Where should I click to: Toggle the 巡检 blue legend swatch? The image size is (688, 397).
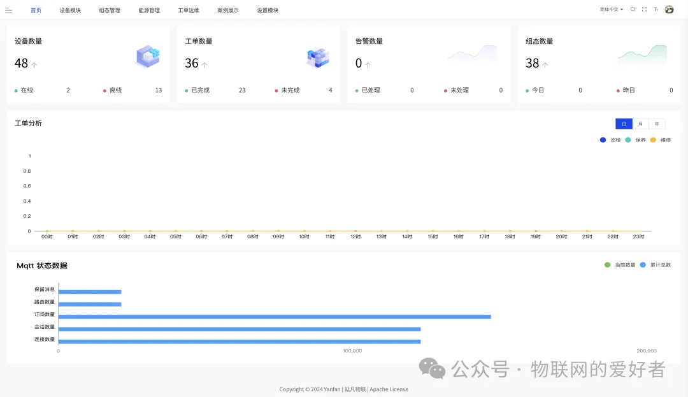(x=603, y=140)
